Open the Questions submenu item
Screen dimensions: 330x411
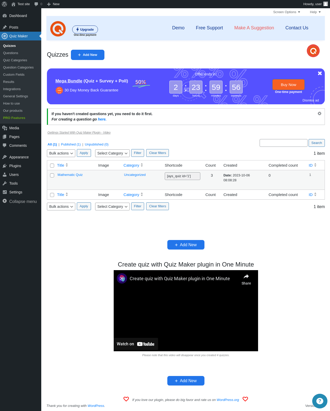click(x=11, y=53)
